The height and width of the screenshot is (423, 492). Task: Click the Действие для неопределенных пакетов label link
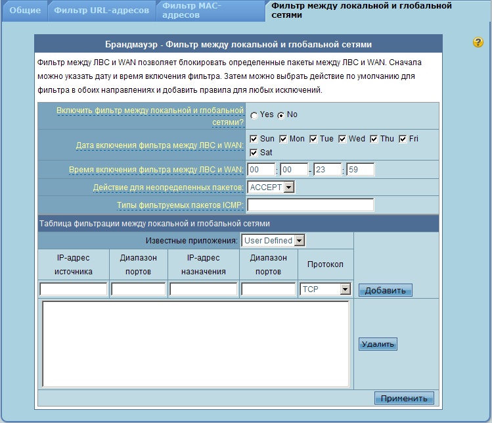coord(168,187)
